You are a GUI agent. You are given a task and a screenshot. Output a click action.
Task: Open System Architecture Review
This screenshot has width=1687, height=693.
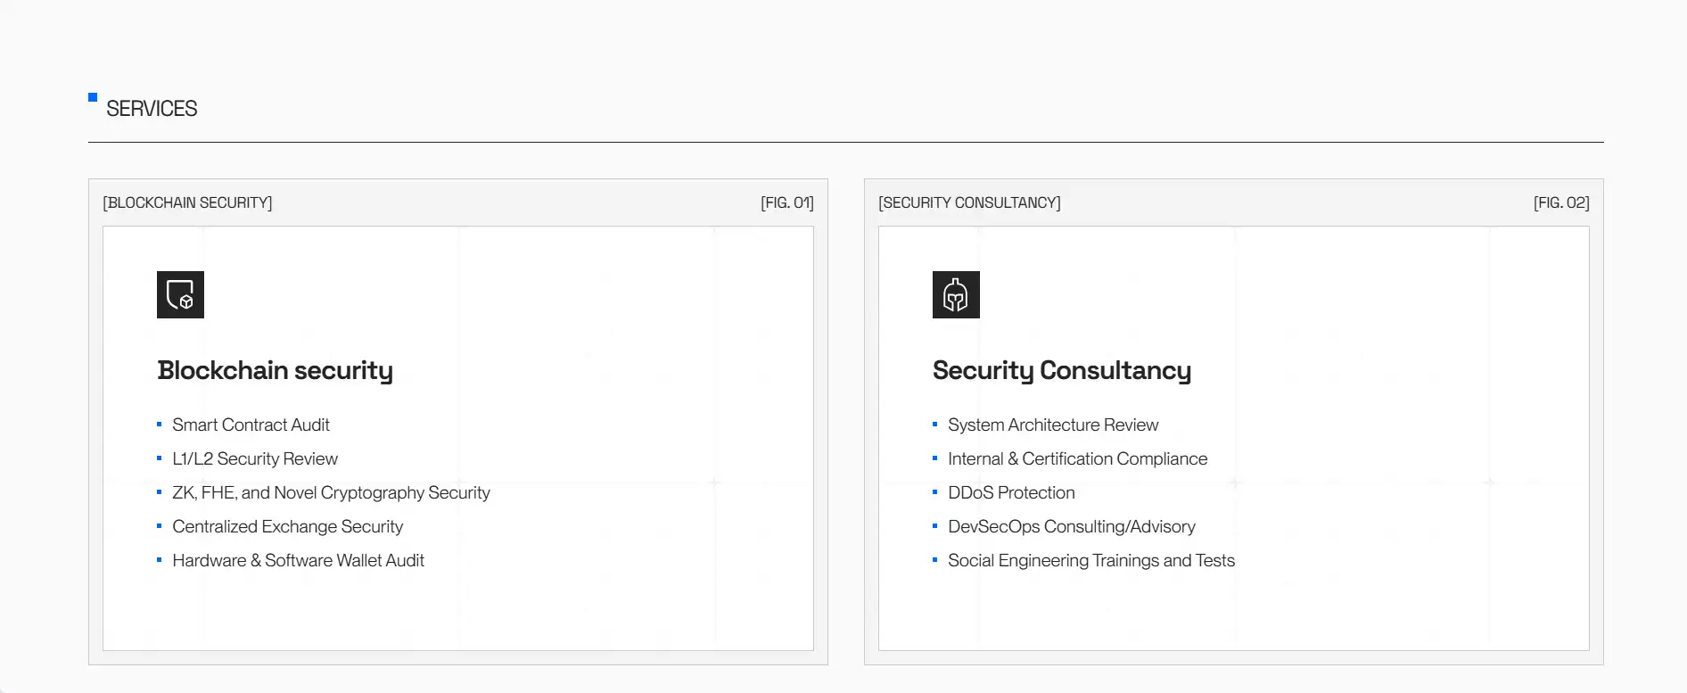pyautogui.click(x=1053, y=425)
